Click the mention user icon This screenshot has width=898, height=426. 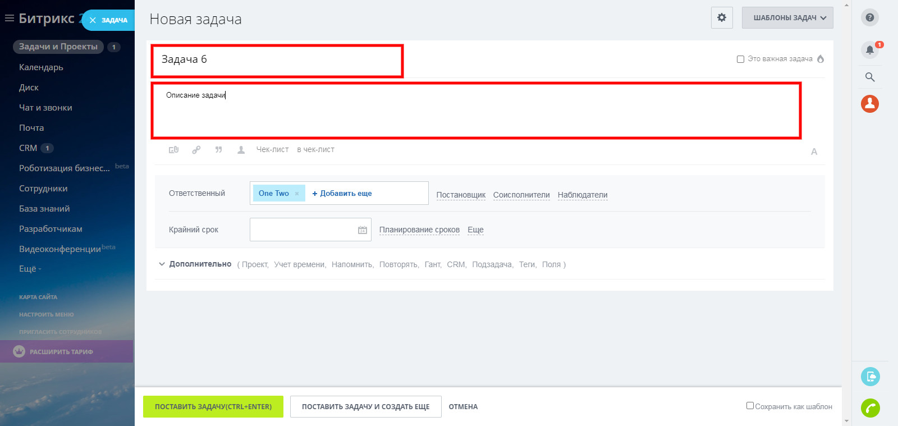241,150
